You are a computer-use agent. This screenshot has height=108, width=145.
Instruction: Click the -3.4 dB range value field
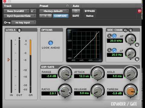click(50, 76)
